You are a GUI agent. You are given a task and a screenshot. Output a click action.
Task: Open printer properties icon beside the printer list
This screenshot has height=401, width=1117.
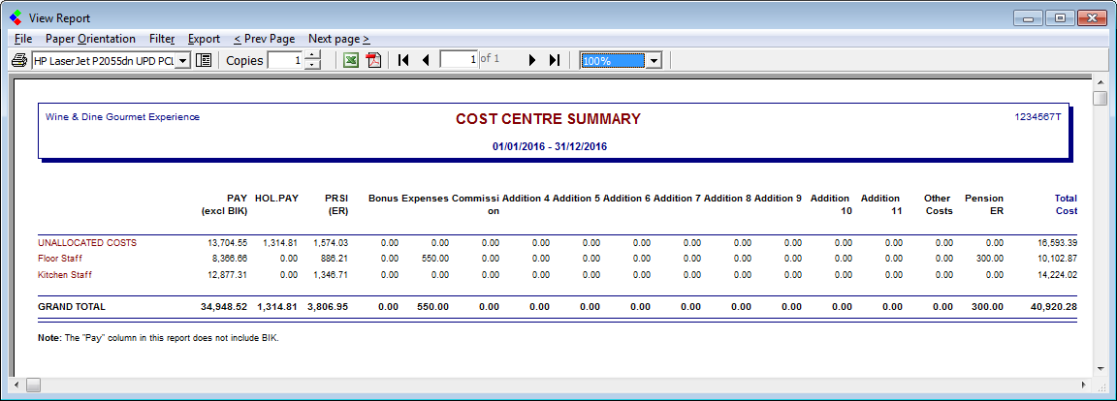[x=204, y=60]
